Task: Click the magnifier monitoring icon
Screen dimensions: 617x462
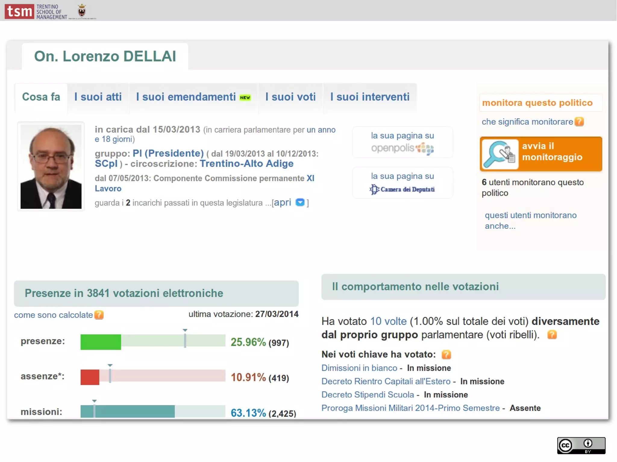Action: pos(500,154)
